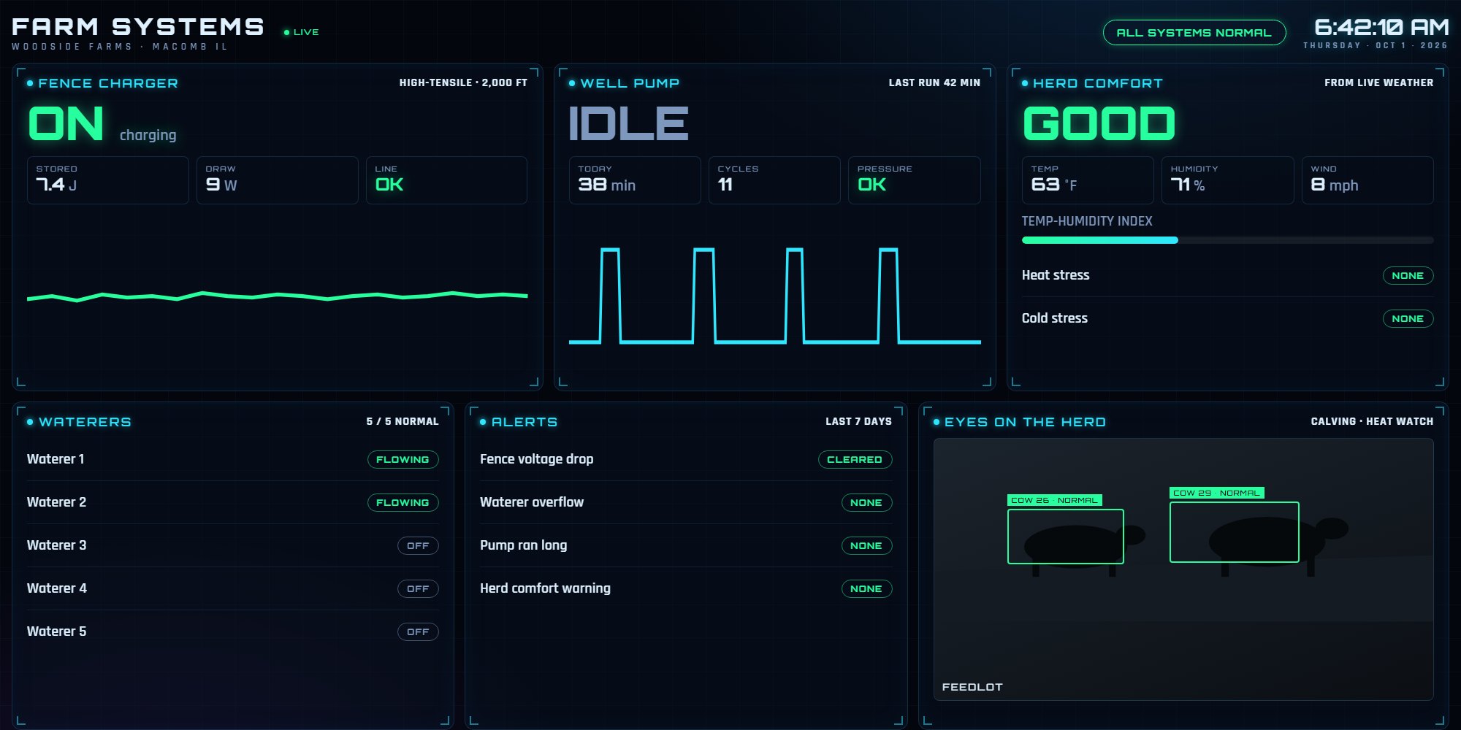Screen dimensions: 1461x730
Task: Toggle Waterer 1 FLOWING pill
Action: coord(403,459)
